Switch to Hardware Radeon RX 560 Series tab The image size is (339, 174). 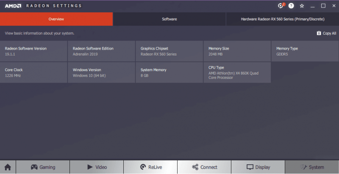point(283,19)
